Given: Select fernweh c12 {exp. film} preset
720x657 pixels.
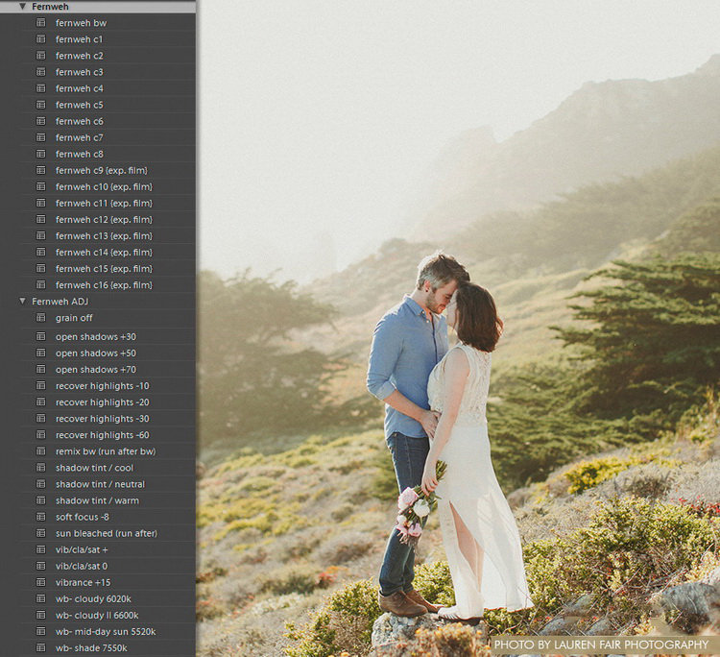Looking at the screenshot, I should tap(104, 220).
